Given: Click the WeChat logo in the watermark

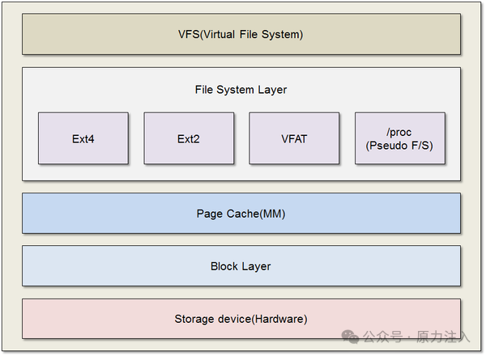Looking at the screenshot, I should [350, 337].
